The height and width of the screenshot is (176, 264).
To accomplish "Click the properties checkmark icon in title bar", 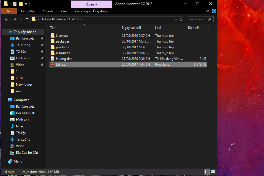I will point(15,4).
